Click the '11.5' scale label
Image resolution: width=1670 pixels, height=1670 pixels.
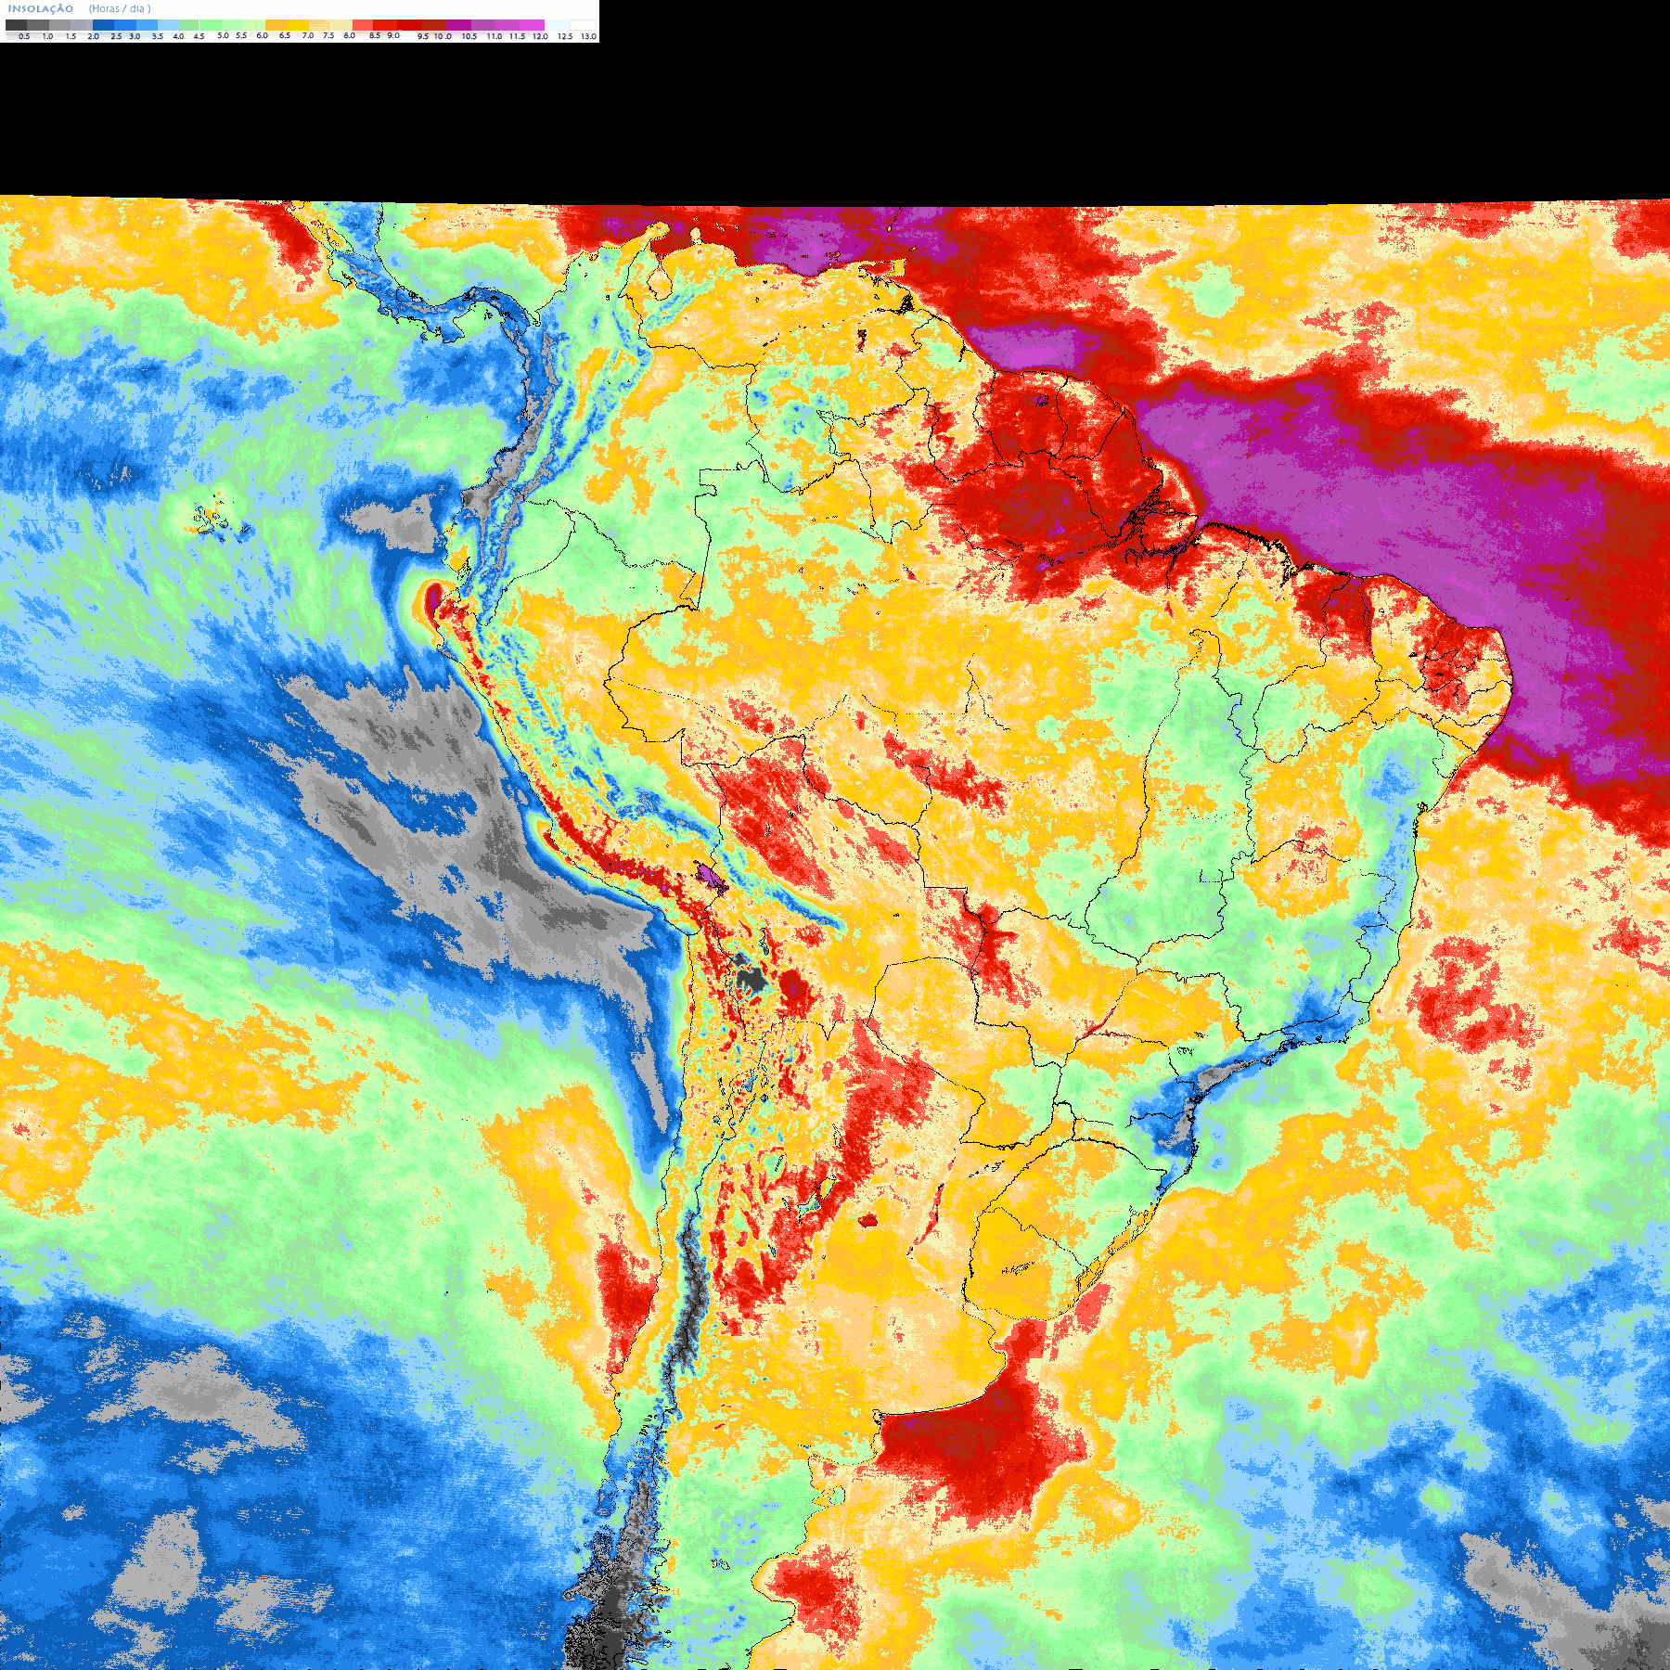pyautogui.click(x=517, y=36)
